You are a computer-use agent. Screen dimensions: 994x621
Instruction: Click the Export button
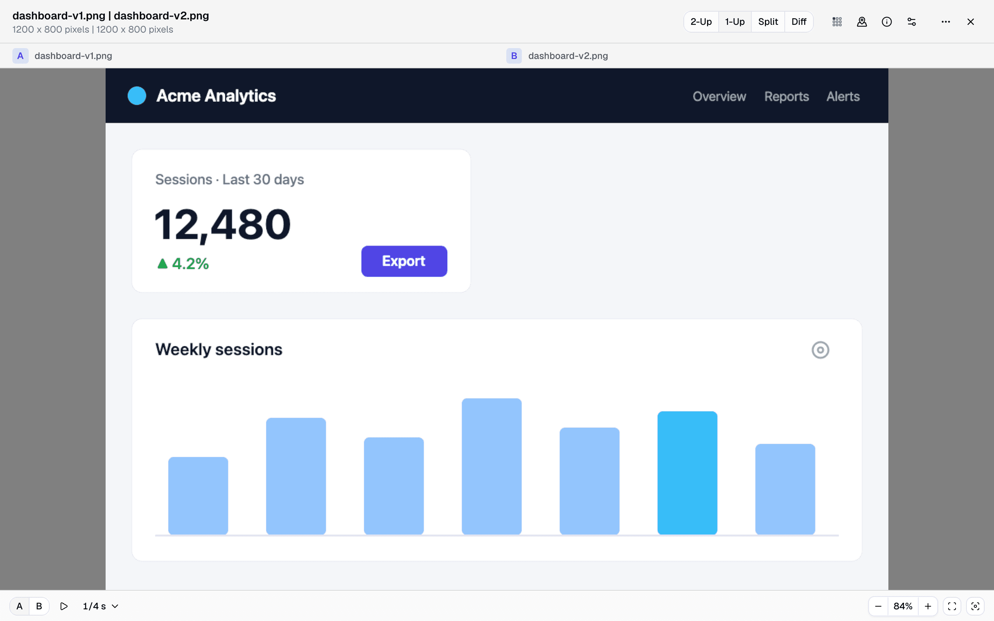tap(404, 261)
